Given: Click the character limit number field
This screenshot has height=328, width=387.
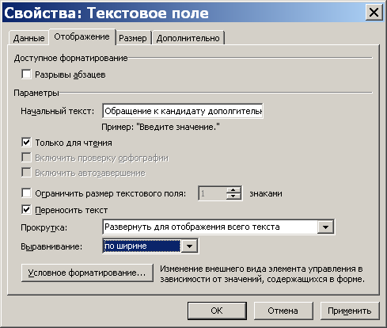Looking at the screenshot, I should pos(212,193).
